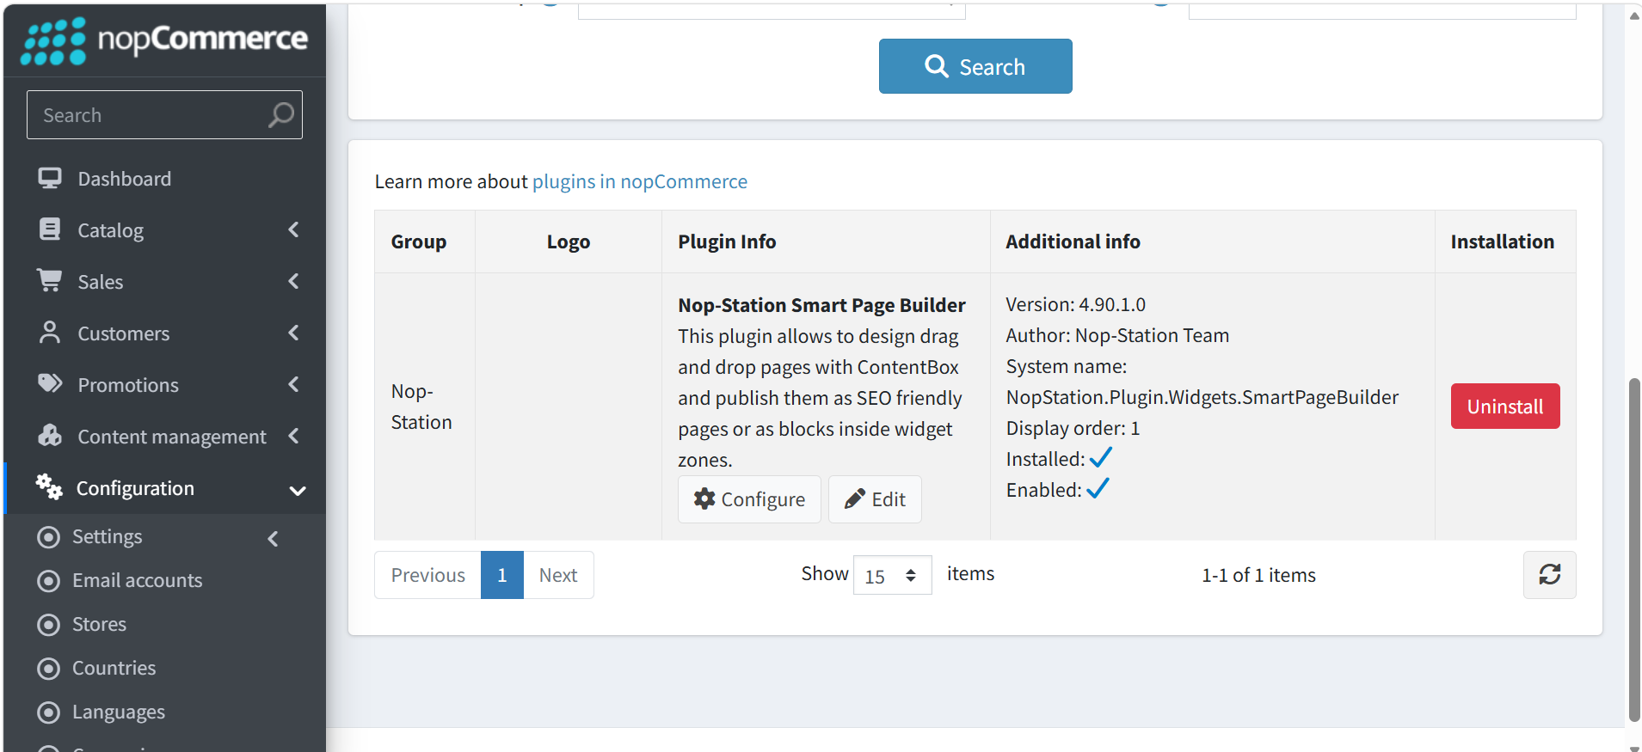Click the Installed blue checkmark

click(x=1101, y=457)
